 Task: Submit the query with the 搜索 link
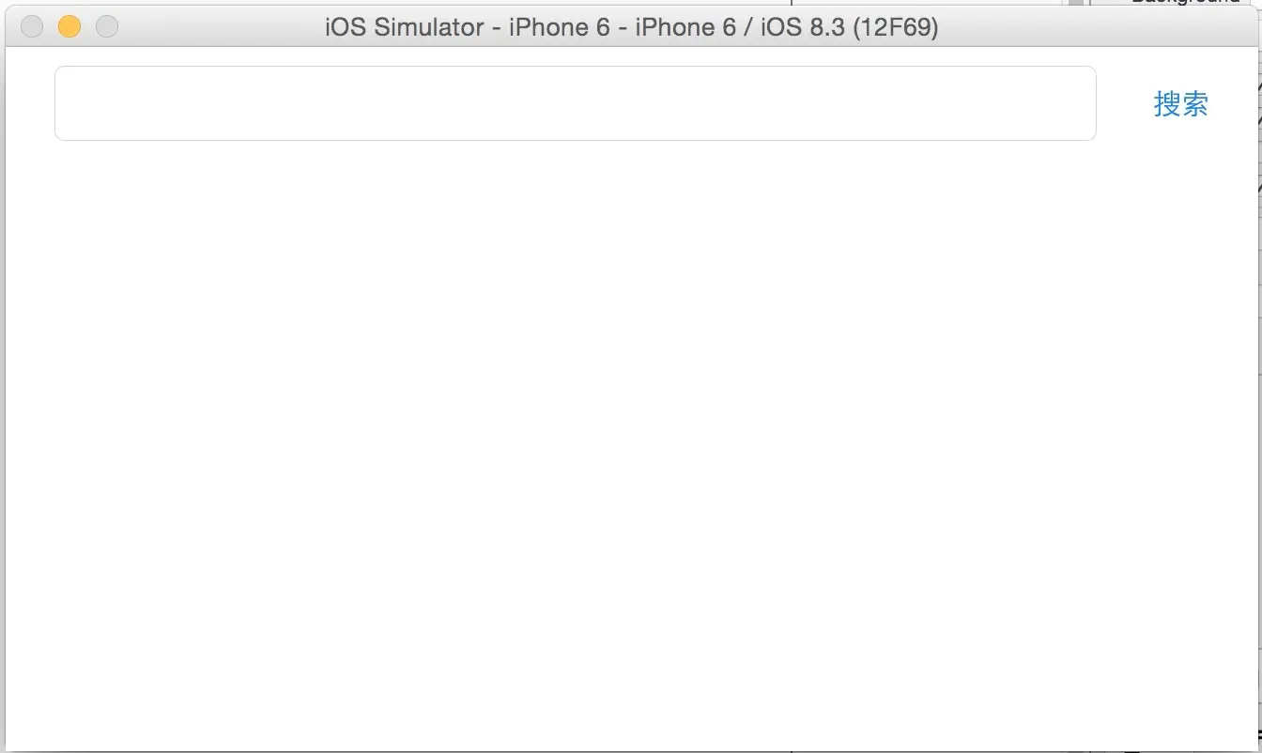(1180, 103)
